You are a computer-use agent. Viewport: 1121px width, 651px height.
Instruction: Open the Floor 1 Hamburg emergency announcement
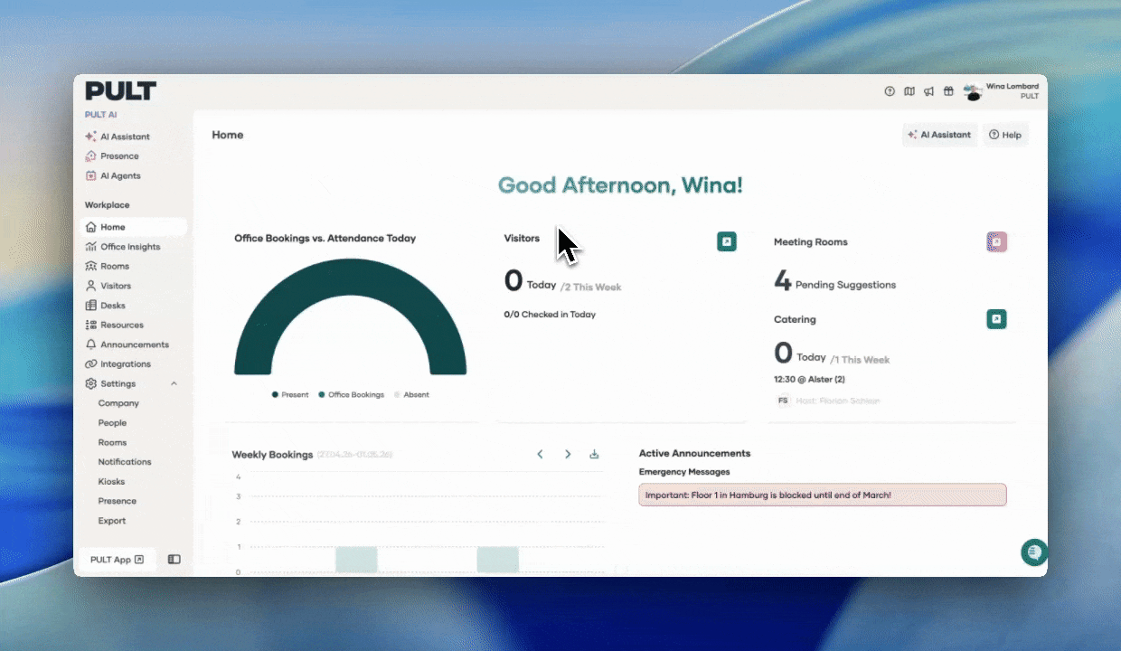822,495
